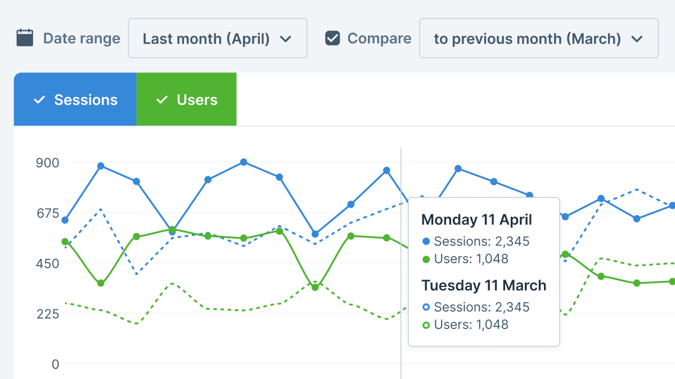The width and height of the screenshot is (675, 379).
Task: Click the chevron in the date range selector
Action: pos(286,39)
